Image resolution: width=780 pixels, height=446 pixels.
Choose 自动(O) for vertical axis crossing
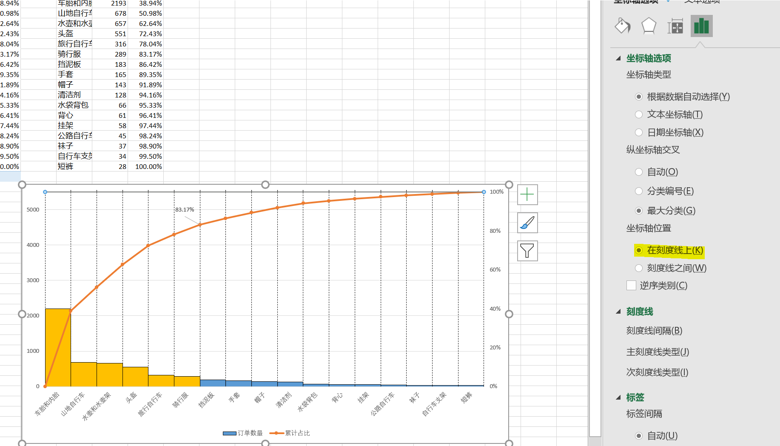[x=657, y=172]
